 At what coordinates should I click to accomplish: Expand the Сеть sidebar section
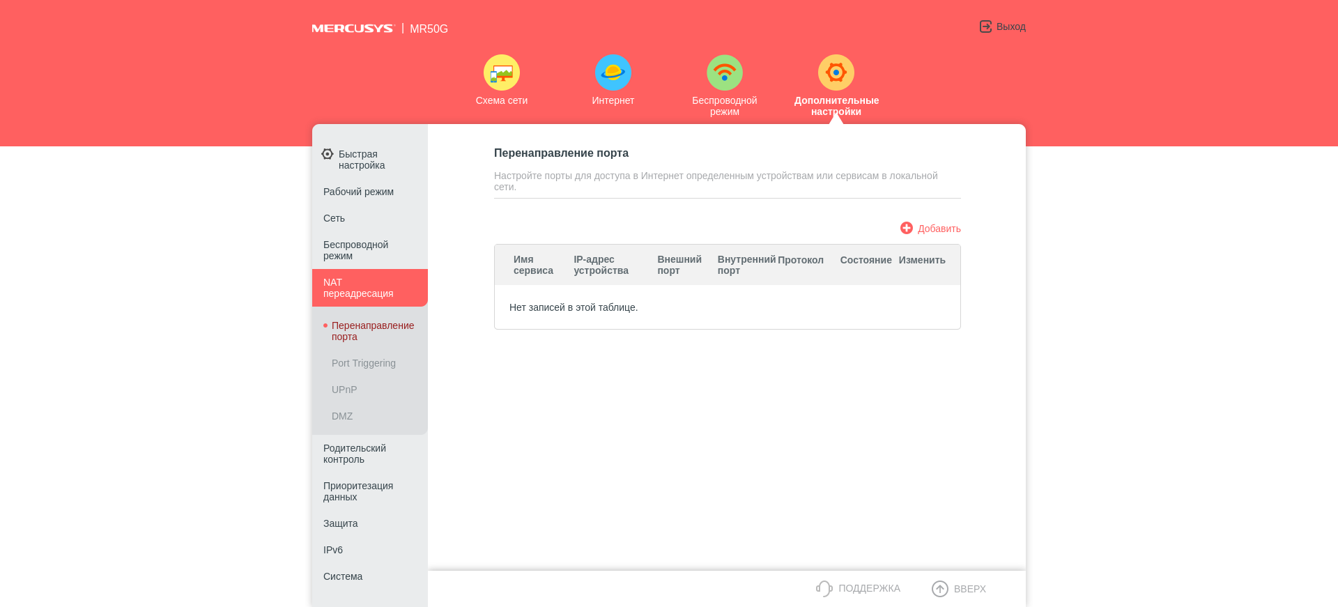coord(334,218)
